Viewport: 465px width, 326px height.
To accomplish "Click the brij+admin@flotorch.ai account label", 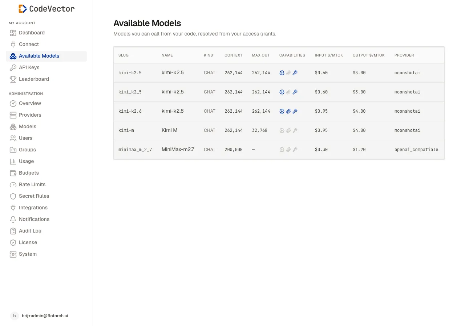I will 45,316.
